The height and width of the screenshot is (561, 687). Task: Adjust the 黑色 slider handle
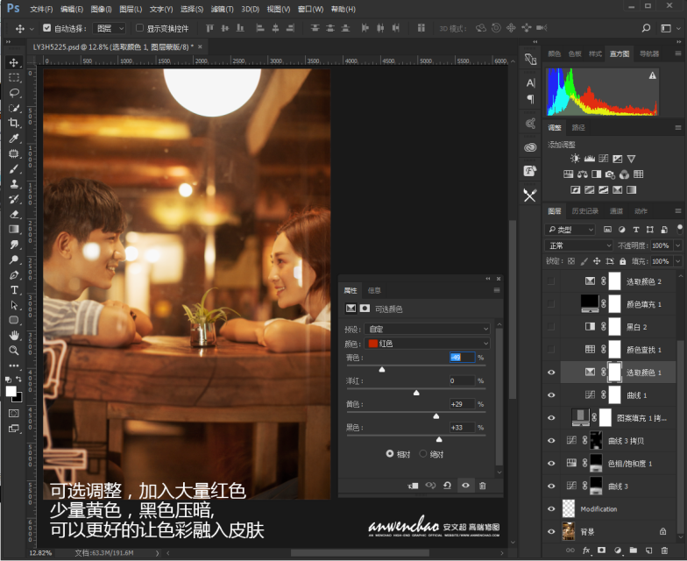pos(439,439)
